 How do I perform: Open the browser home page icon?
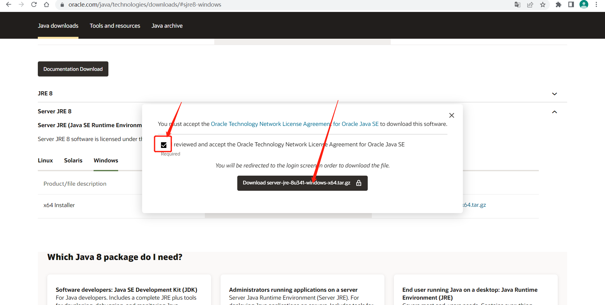[46, 4]
